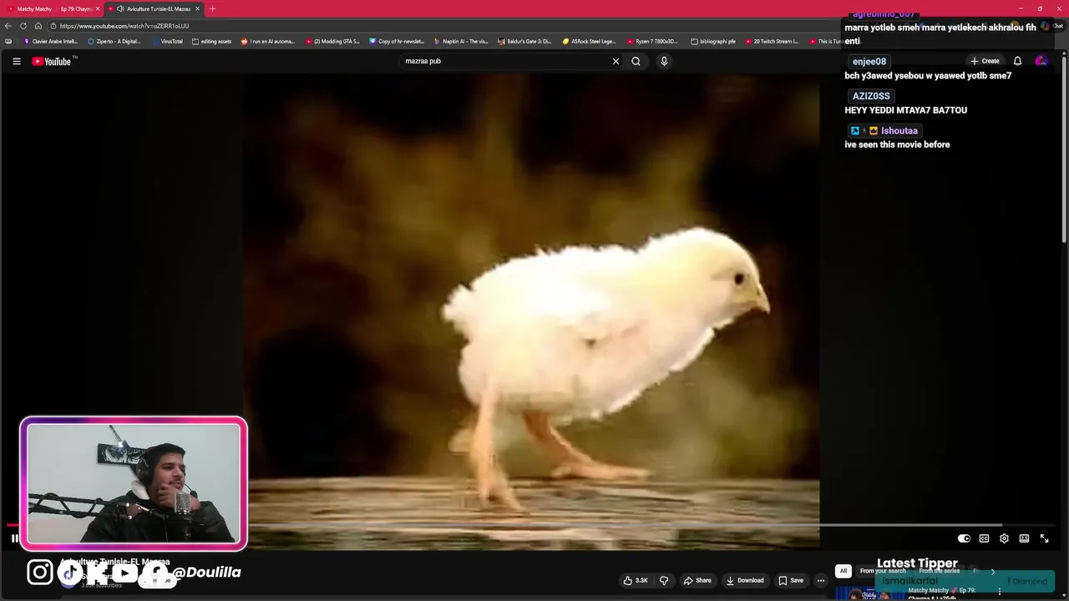The width and height of the screenshot is (1069, 601).
Task: Open editing assets bookmark folder
Action: point(212,41)
